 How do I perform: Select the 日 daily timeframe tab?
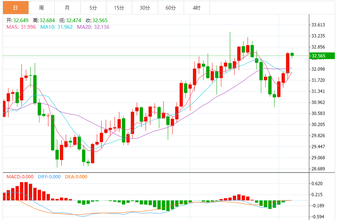coord(16,8)
